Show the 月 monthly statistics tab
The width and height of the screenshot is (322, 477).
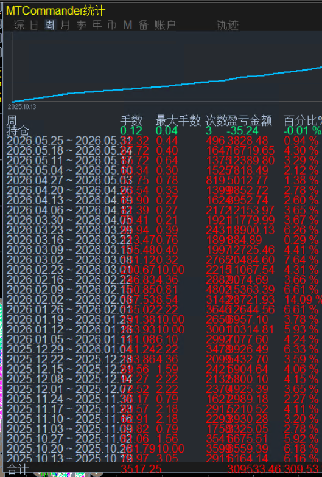(65, 24)
